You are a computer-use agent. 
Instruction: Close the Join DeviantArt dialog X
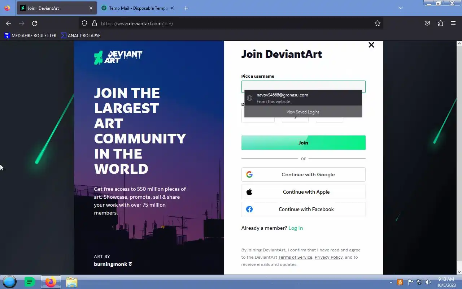[371, 45]
